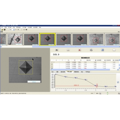Click the Vickers indentation in the main image

tap(26, 67)
